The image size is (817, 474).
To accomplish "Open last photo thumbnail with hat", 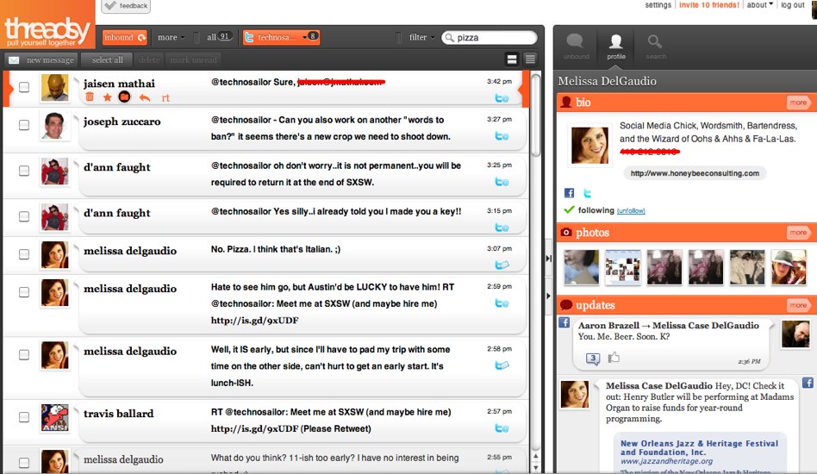I will tap(789, 267).
